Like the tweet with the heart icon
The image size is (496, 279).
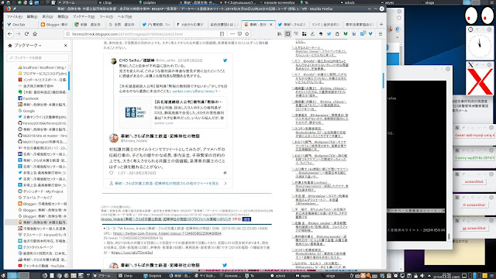pos(112,173)
